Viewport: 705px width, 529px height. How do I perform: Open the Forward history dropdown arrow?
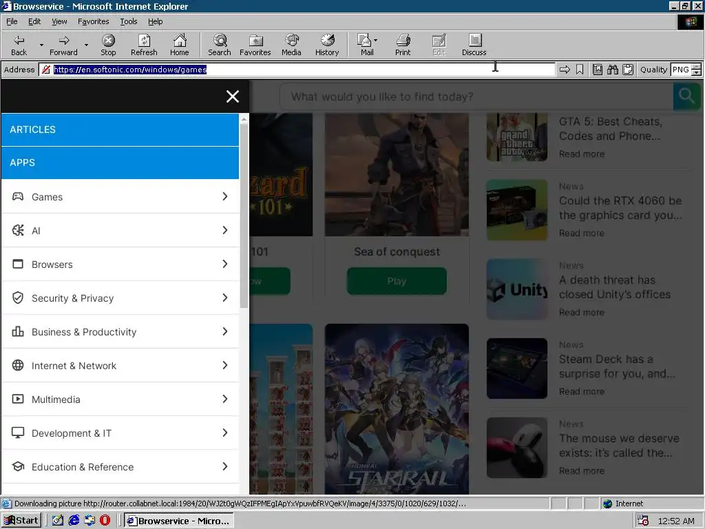coord(86,45)
